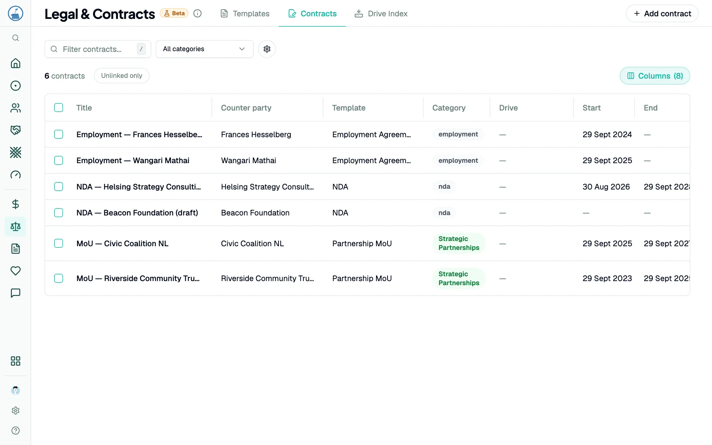Viewport: 712px width, 445px height.
Task: Open the People icon in sidebar
Action: [15, 108]
